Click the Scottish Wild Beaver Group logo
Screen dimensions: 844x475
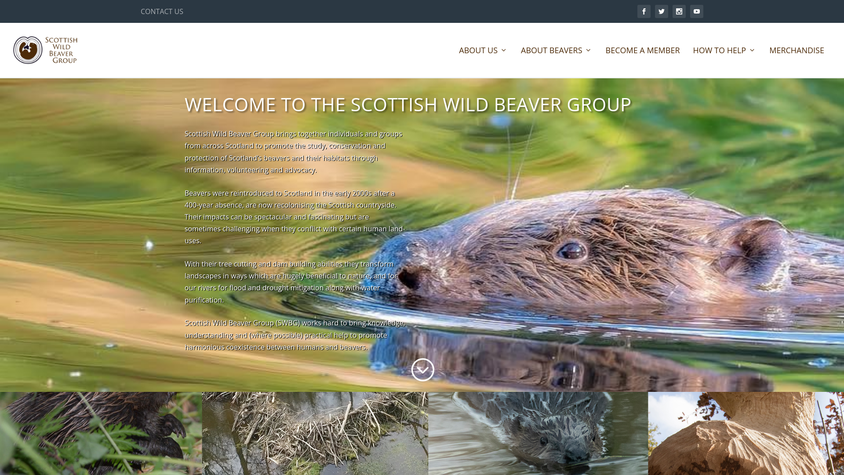point(45,50)
